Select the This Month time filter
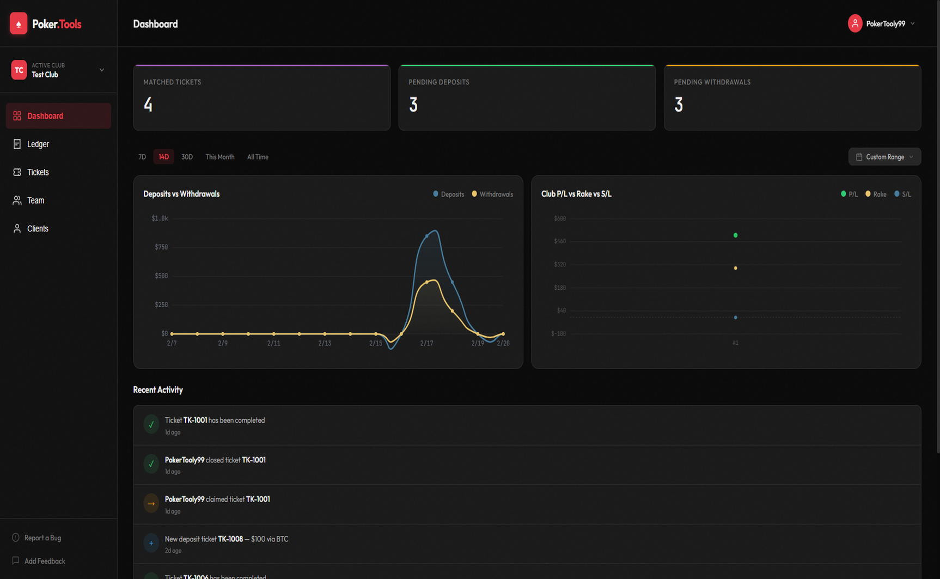The width and height of the screenshot is (940, 579). click(x=220, y=157)
